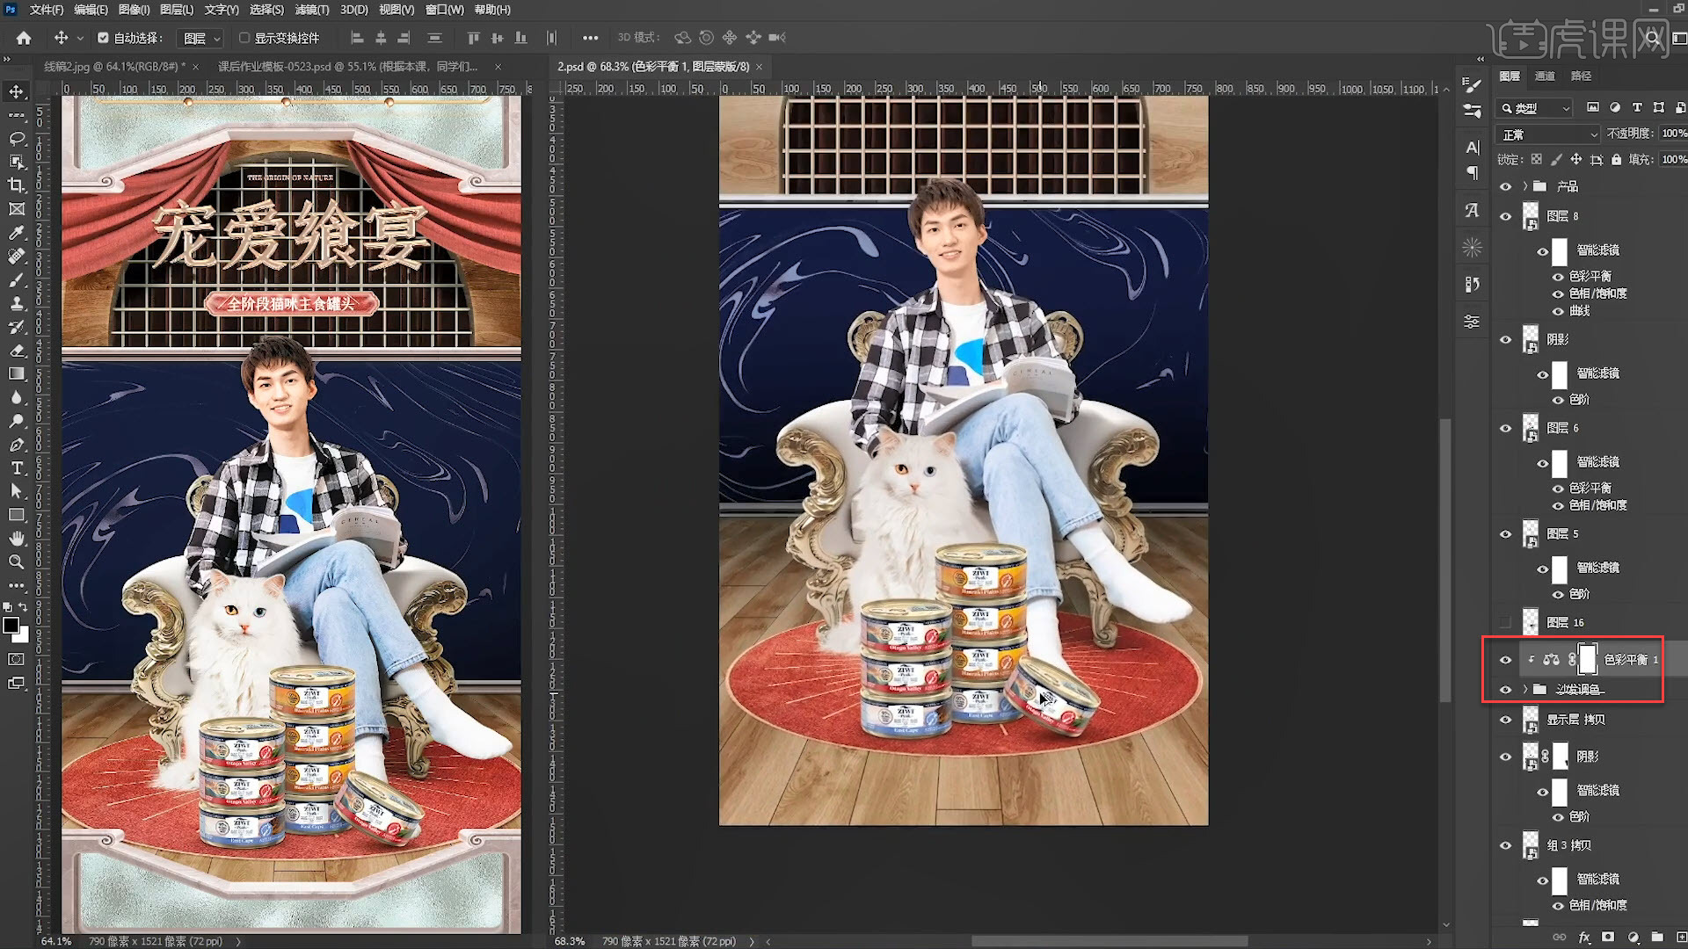The height and width of the screenshot is (949, 1688).
Task: Select the Zoom tool
Action: tap(16, 562)
